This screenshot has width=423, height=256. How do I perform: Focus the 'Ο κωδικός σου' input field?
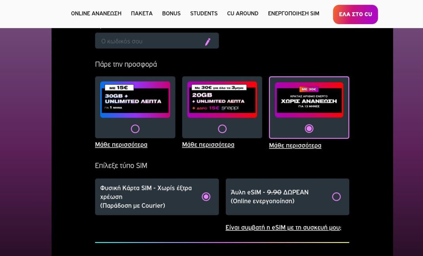(157, 41)
